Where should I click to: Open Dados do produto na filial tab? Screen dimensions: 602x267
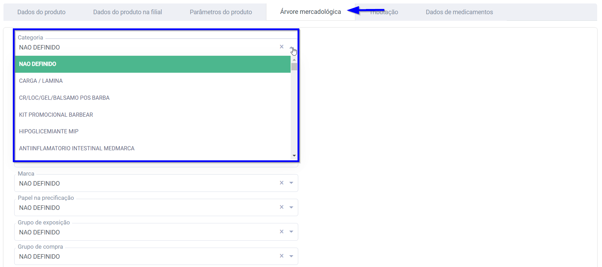pyautogui.click(x=127, y=12)
